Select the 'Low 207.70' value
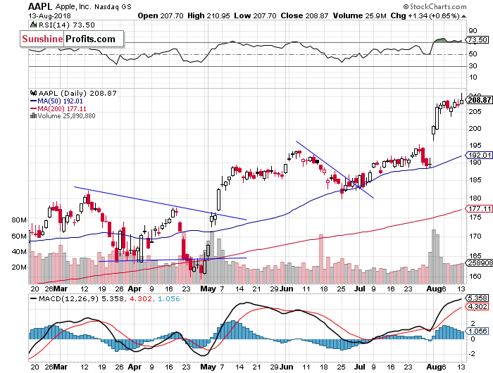Viewport: 493px width, 373px height. (x=255, y=15)
